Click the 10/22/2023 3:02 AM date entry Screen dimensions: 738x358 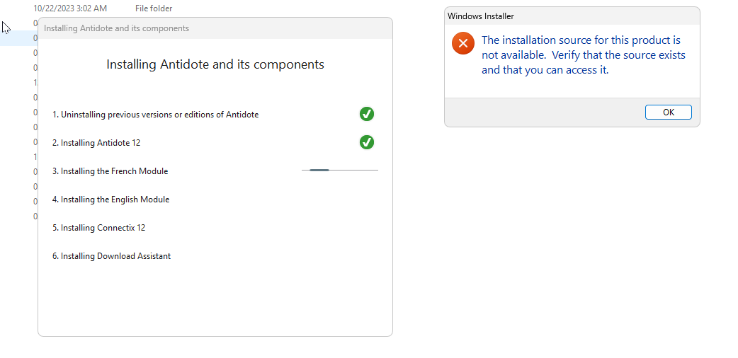(x=70, y=8)
